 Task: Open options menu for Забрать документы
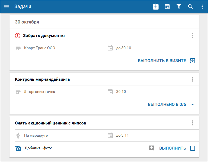click(193, 35)
